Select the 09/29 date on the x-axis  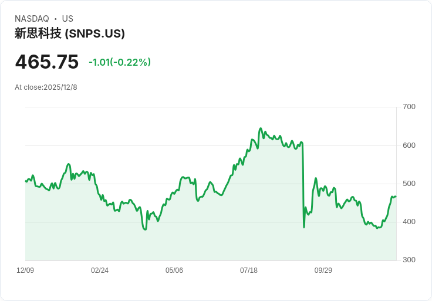pos(323,270)
